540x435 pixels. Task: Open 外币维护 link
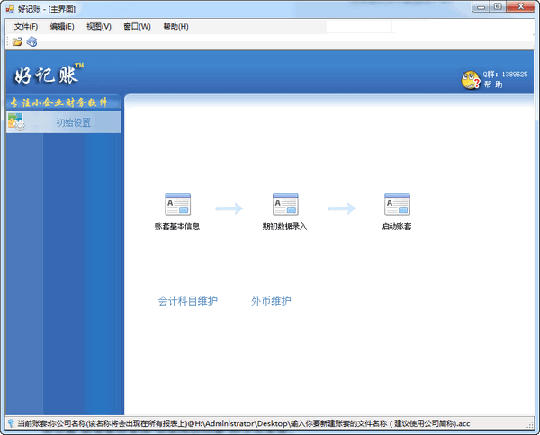[271, 301]
